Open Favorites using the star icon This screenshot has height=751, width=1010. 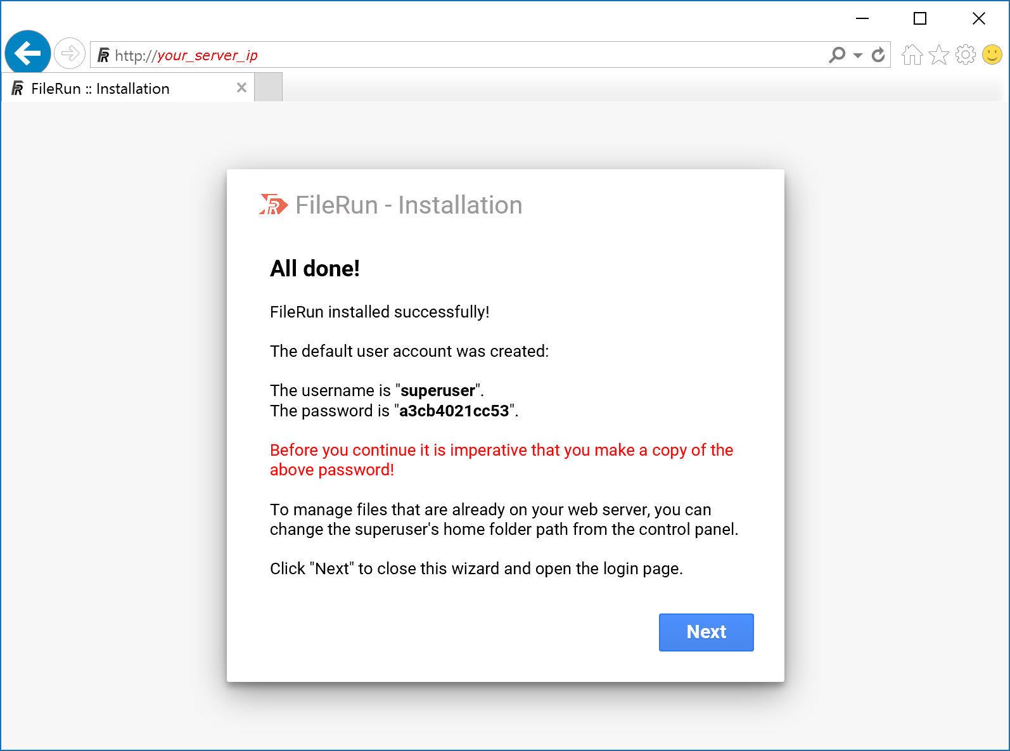click(938, 55)
